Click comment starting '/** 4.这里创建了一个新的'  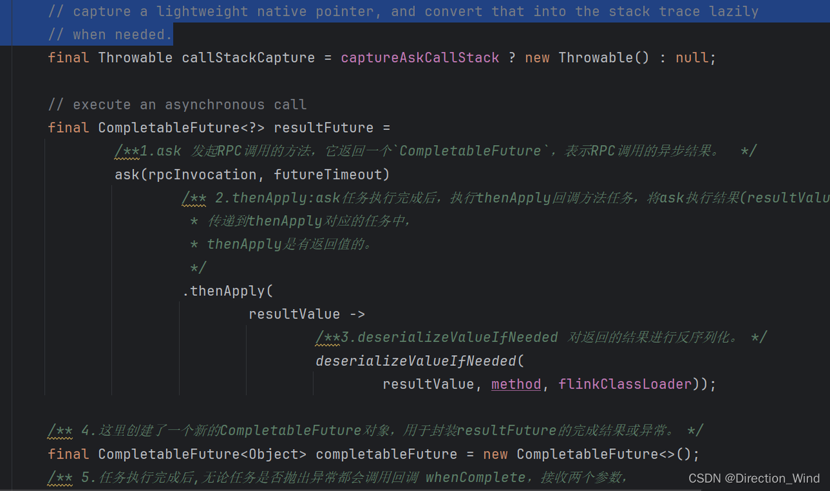coord(375,431)
